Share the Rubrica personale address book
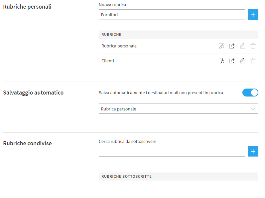 click(x=232, y=46)
